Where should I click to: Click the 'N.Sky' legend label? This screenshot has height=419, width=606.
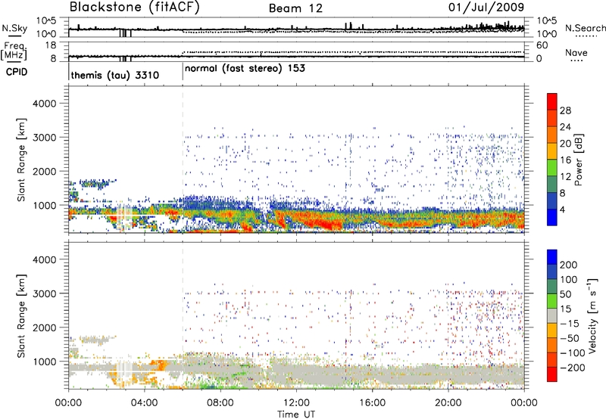(x=14, y=28)
